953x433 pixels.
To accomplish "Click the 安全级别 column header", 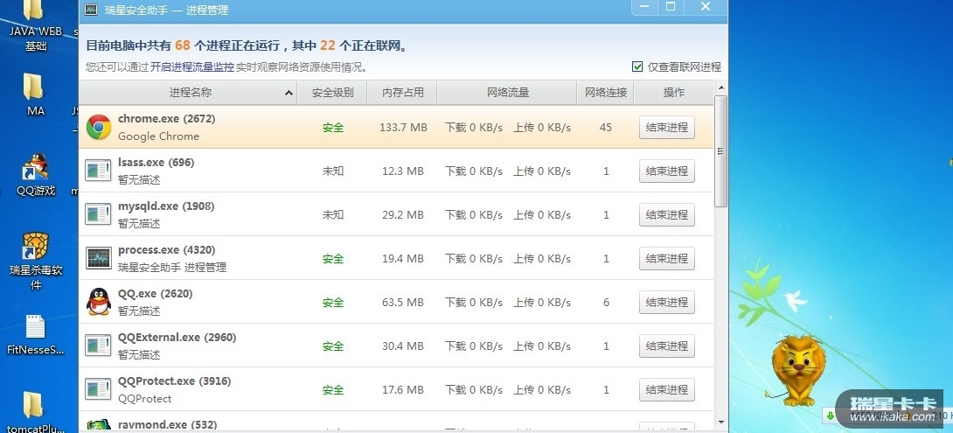I will pos(332,93).
